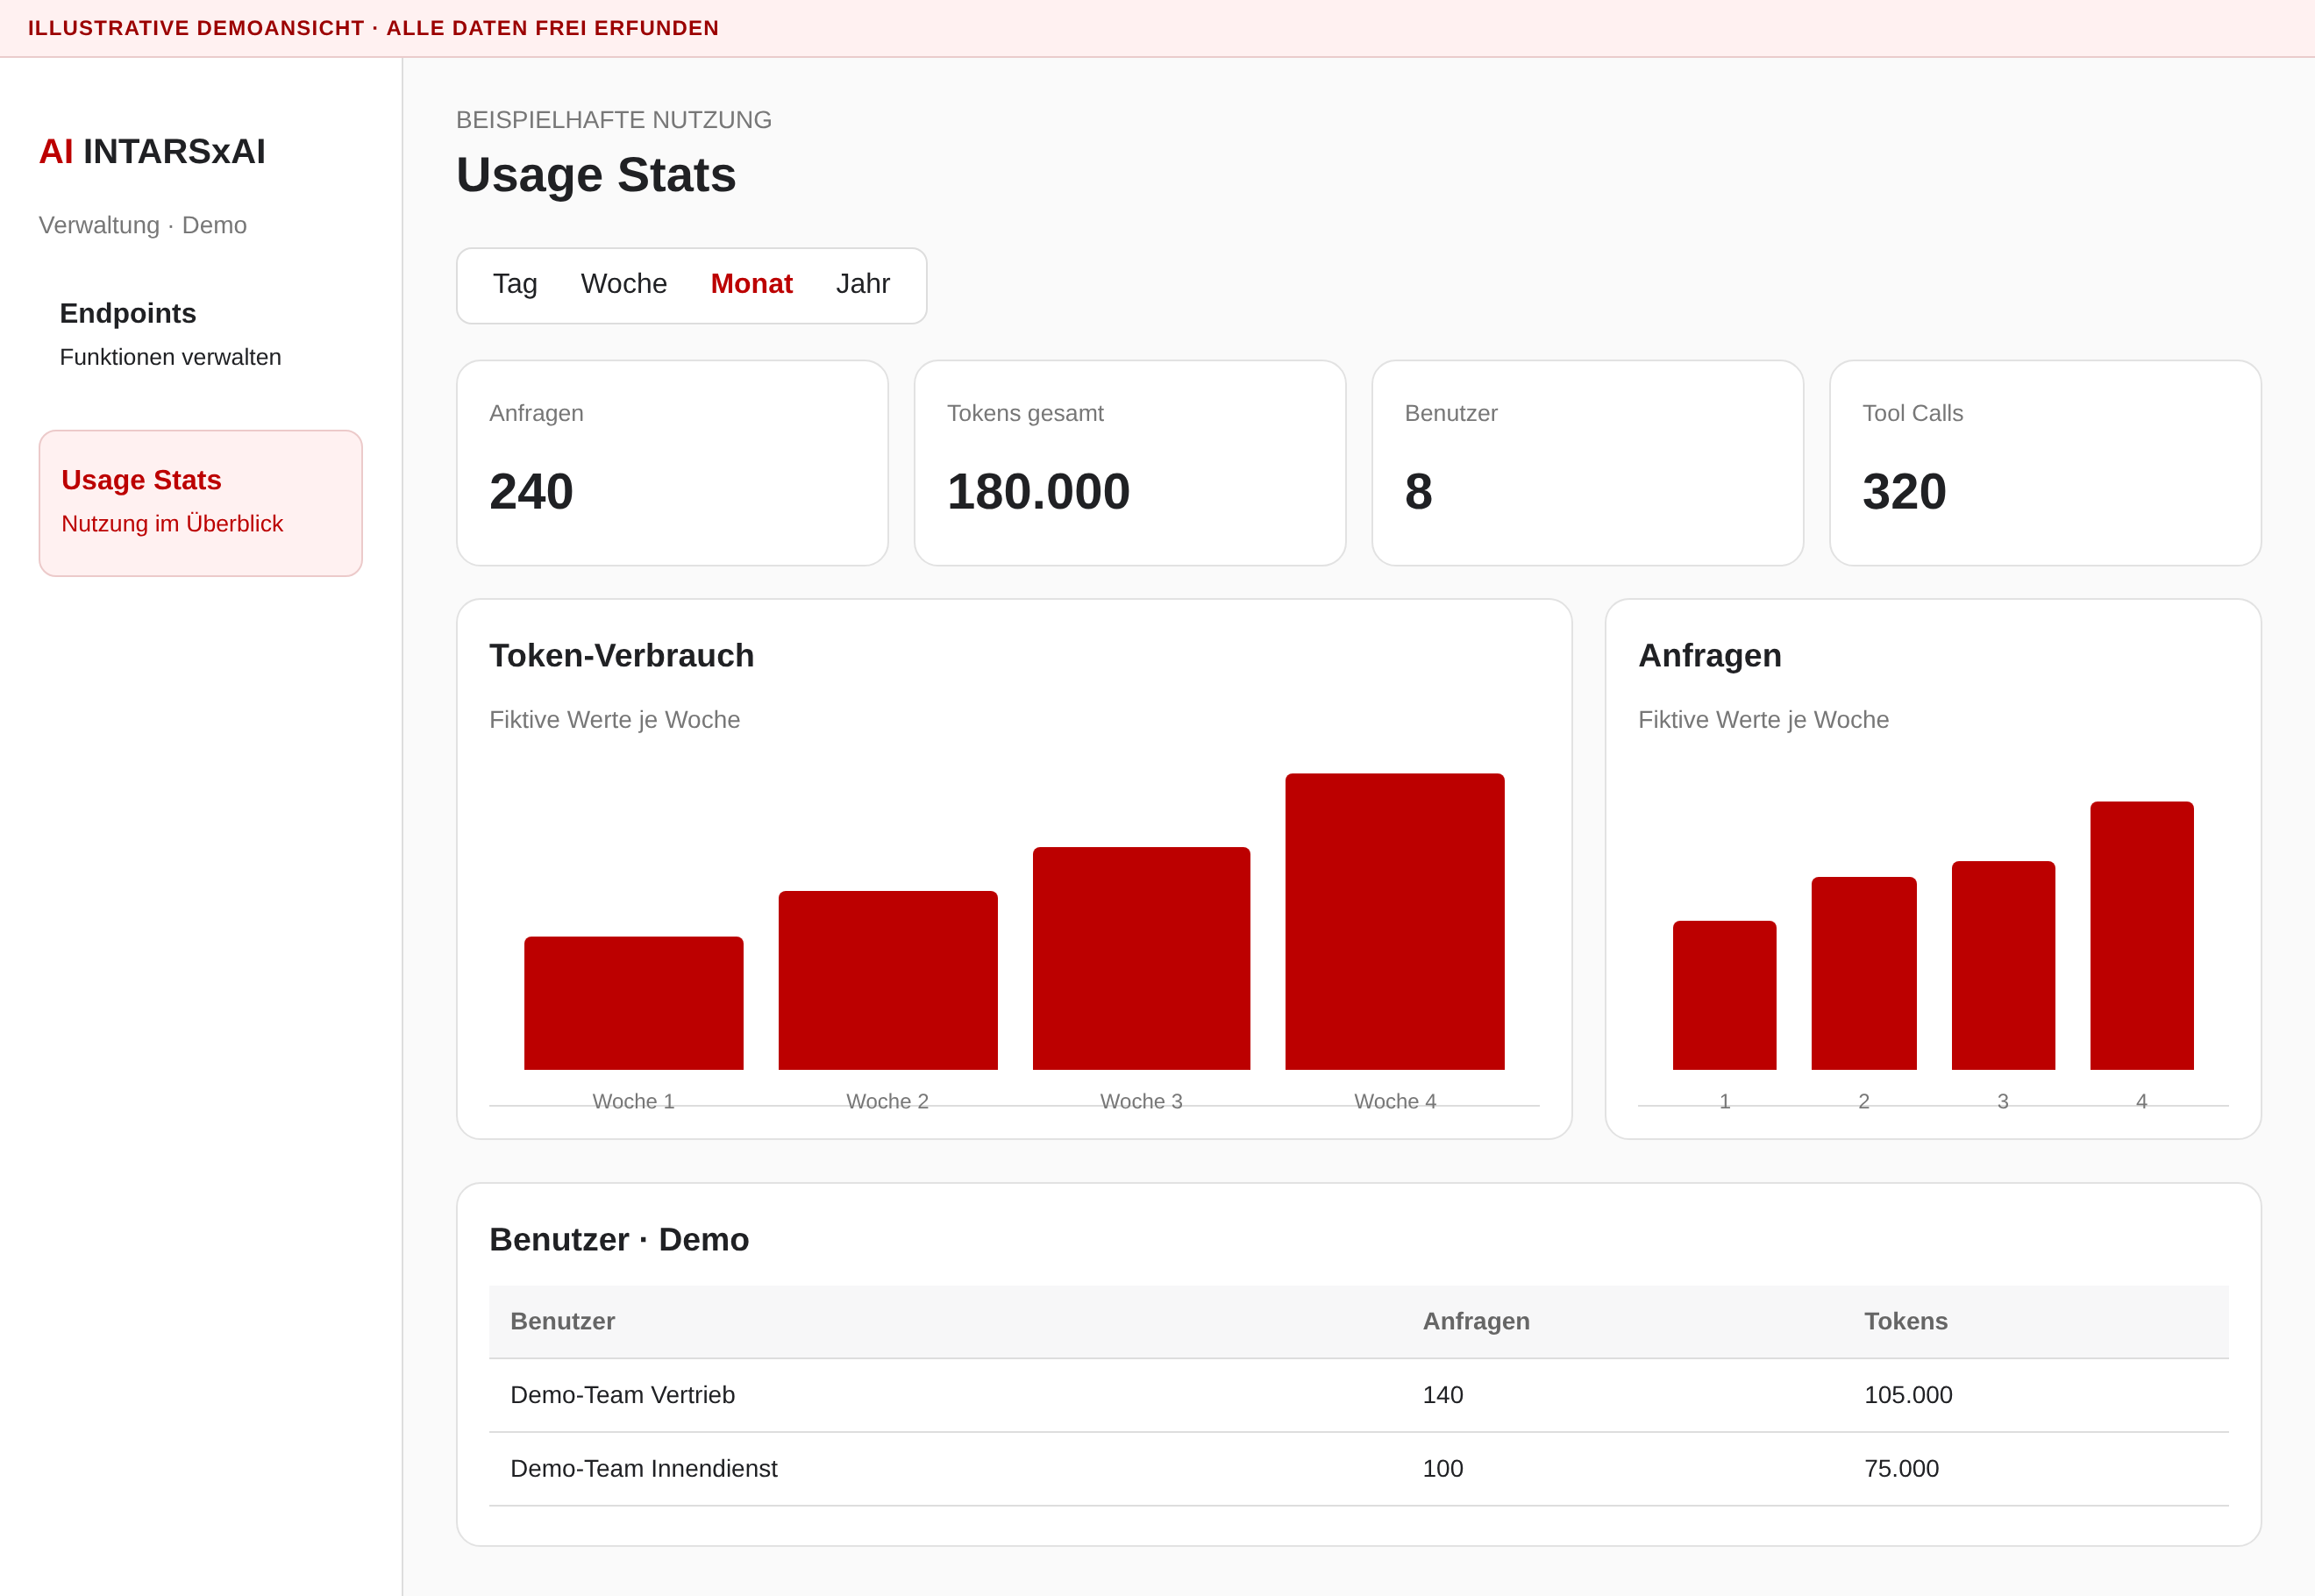2315x1596 pixels.
Task: Click the Woche 4 axis label
Action: [x=1395, y=1101]
